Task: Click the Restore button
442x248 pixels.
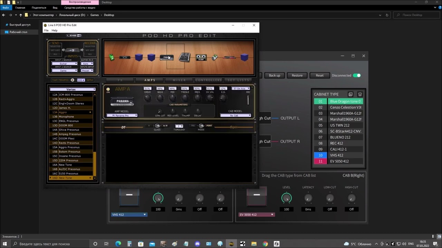Action: click(x=297, y=75)
